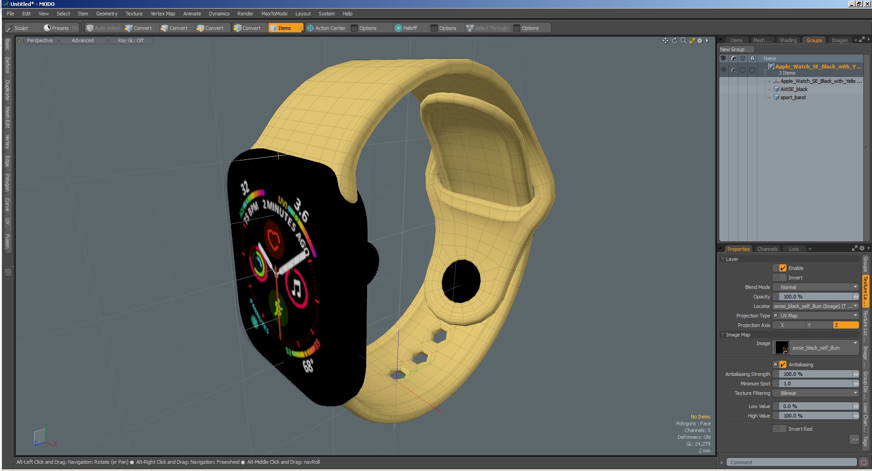Open the Locator dropdown
The width and height of the screenshot is (872, 471).
pyautogui.click(x=816, y=306)
